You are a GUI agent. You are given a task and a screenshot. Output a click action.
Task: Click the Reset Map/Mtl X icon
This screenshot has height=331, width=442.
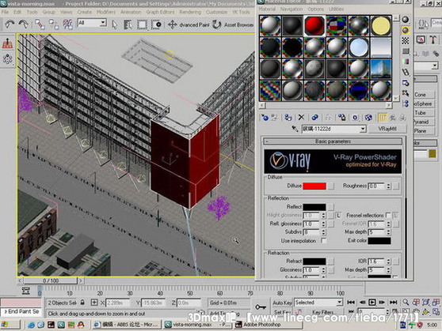click(301, 117)
